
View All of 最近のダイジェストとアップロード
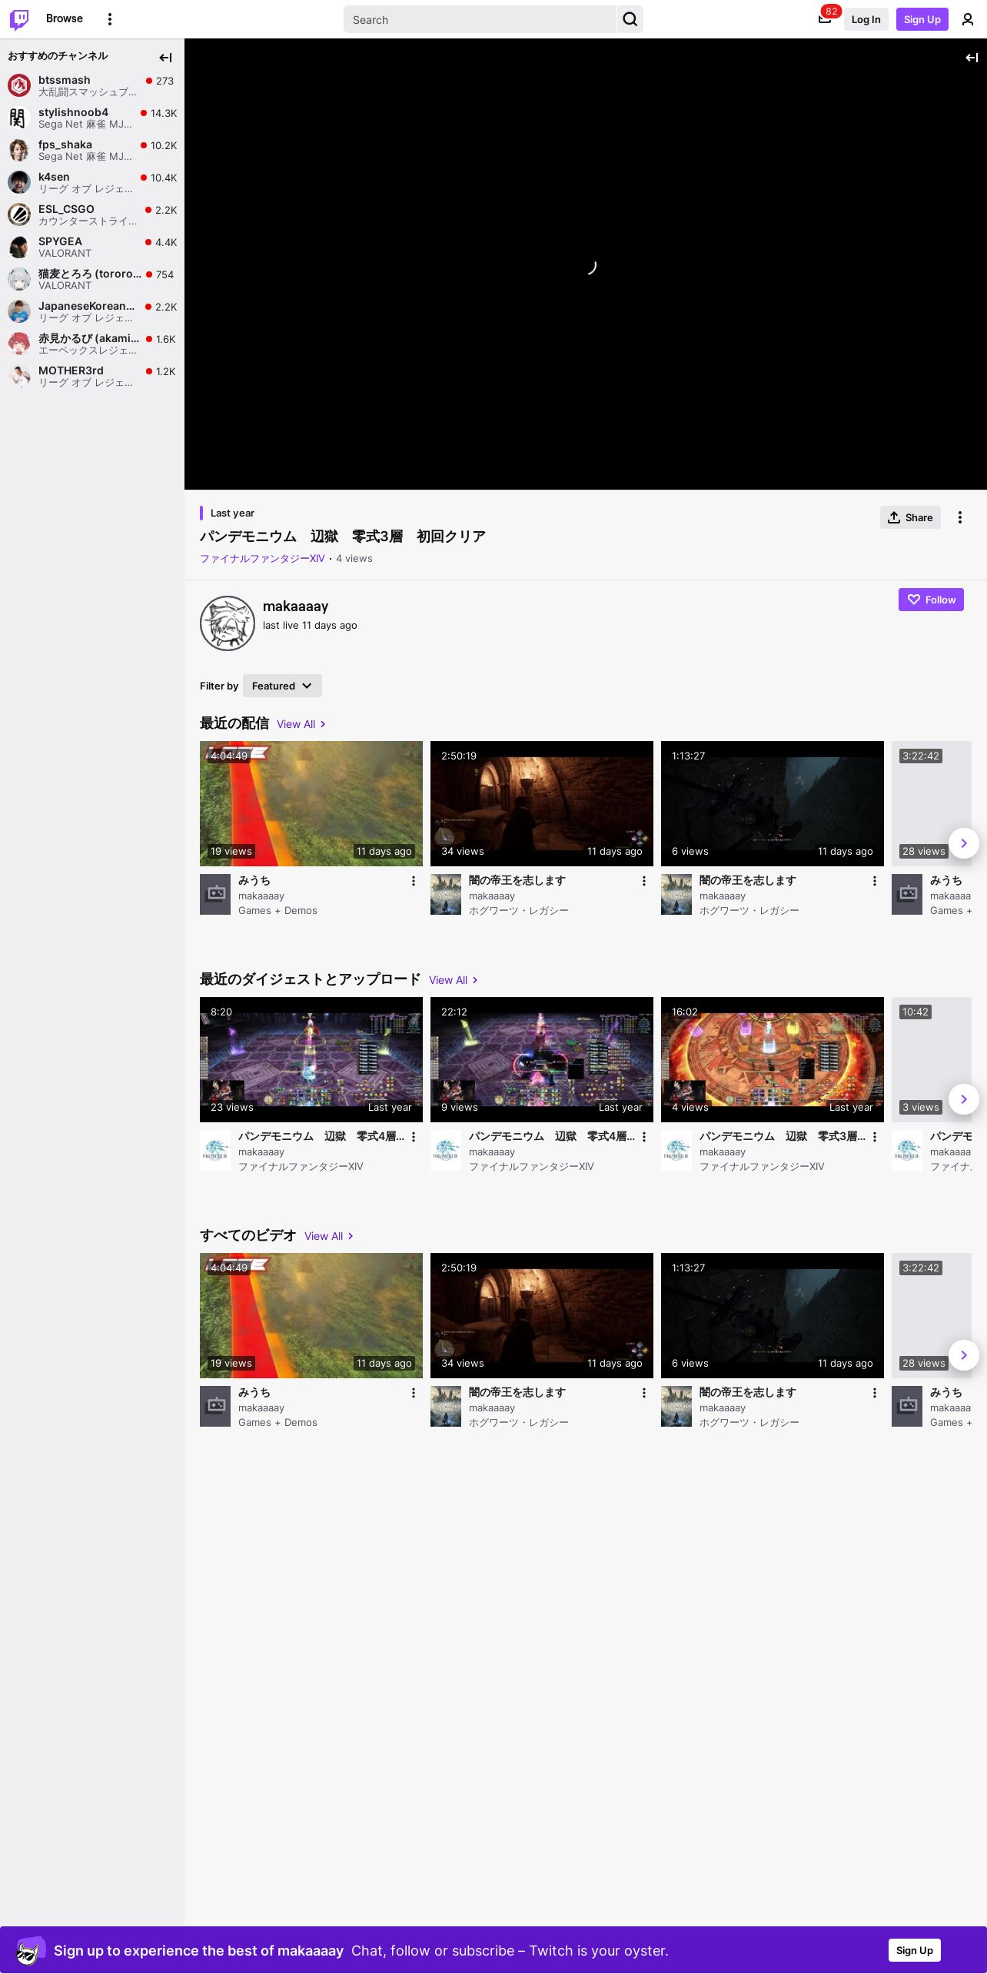click(x=454, y=980)
